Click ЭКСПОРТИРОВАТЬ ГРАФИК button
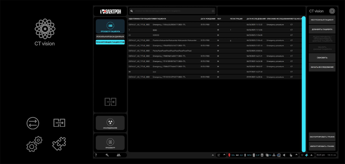 pyautogui.click(x=322, y=137)
